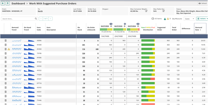This screenshot has height=107, width=208.
Task: Delete item 43806 with trash icon
Action: click(x=6, y=41)
